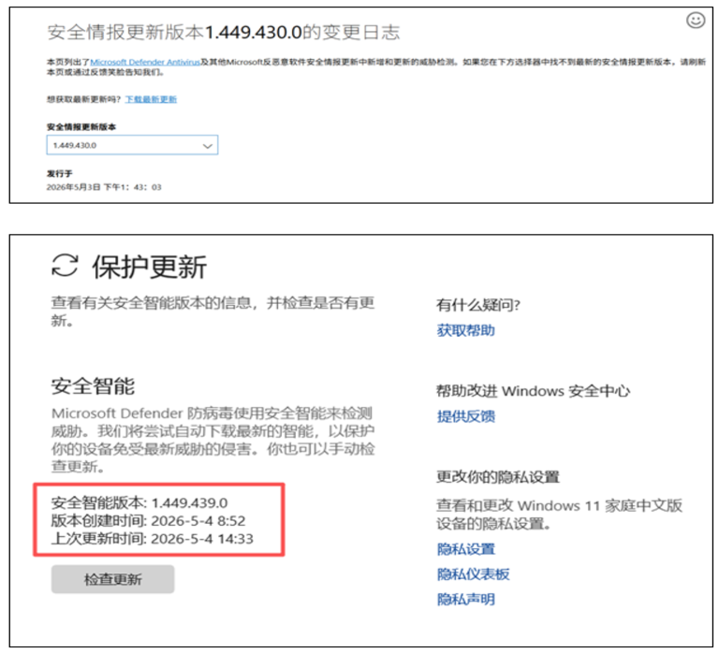The width and height of the screenshot is (719, 653).
Task: Click the 发行于 label
Action: 60,174
